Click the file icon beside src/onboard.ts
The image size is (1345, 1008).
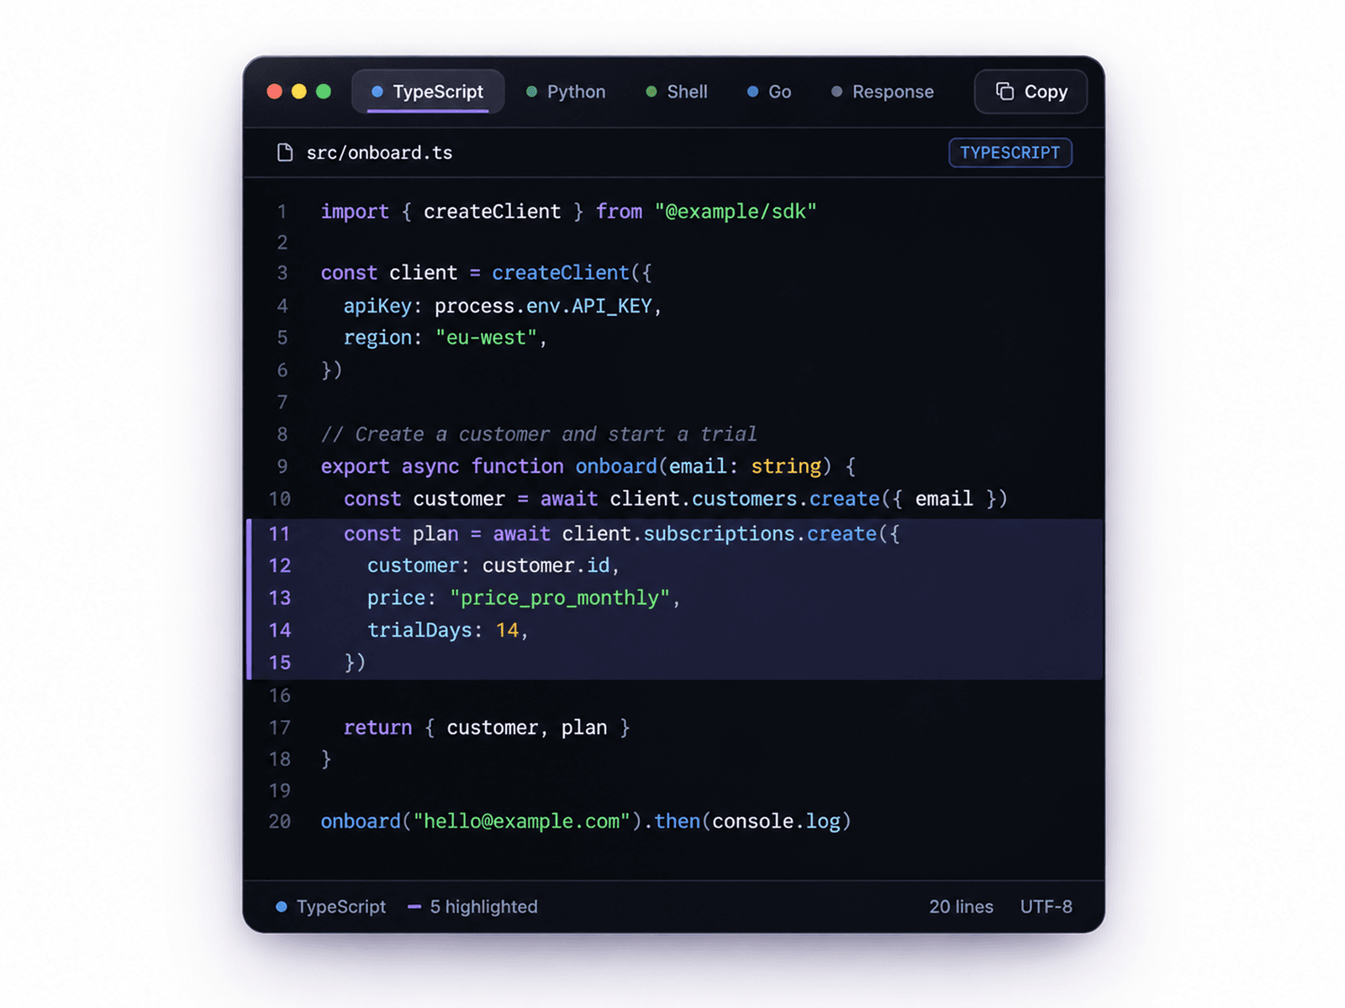coord(285,152)
